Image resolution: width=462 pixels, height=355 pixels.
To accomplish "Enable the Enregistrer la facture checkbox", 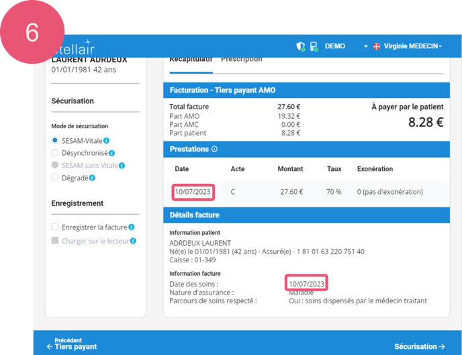I will point(55,227).
